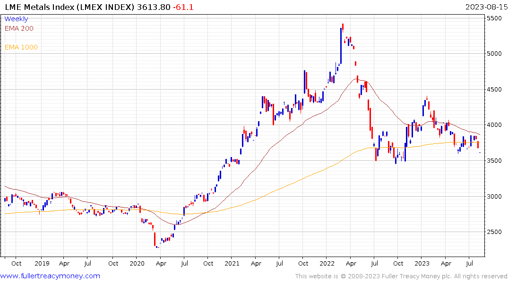
Task: Select the index value '3613.80'
Action: (x=154, y=7)
